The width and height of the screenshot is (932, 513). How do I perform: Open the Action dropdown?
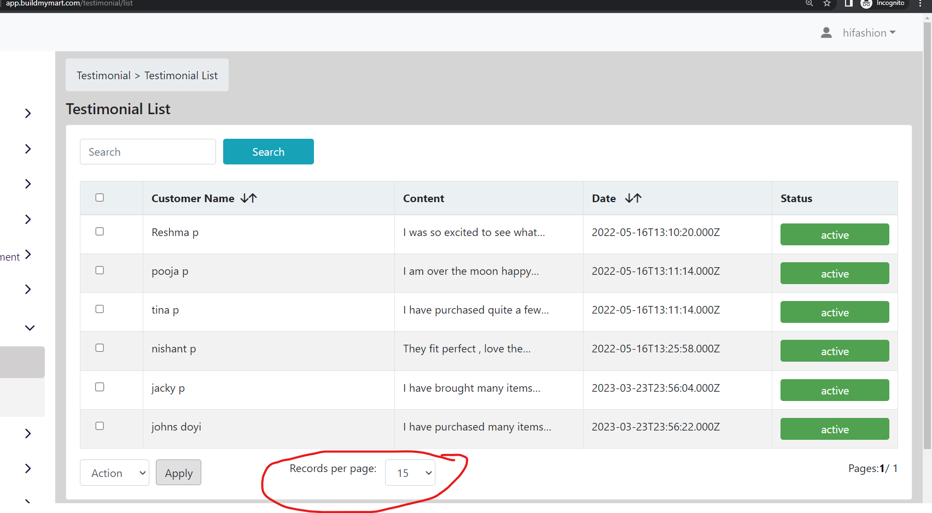click(114, 473)
